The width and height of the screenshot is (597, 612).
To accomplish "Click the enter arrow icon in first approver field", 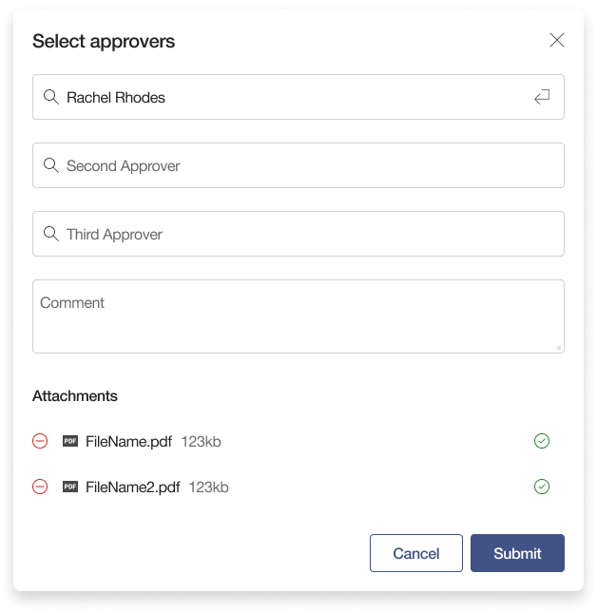I will coord(542,97).
